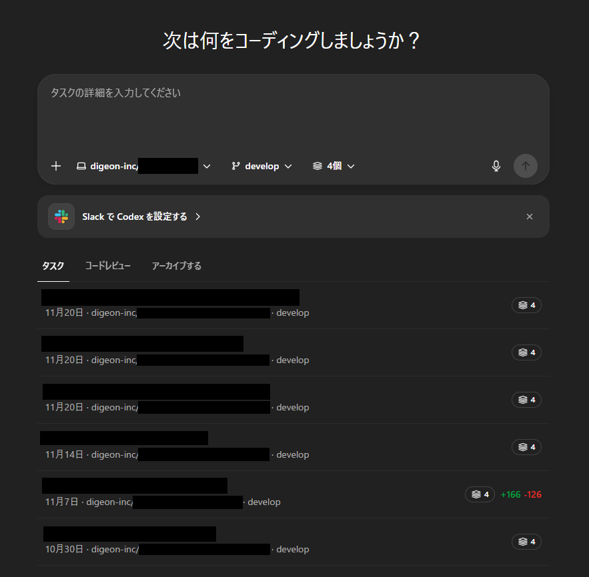Image resolution: width=589 pixels, height=577 pixels.
Task: Open the develop branch dropdown
Action: pos(287,165)
